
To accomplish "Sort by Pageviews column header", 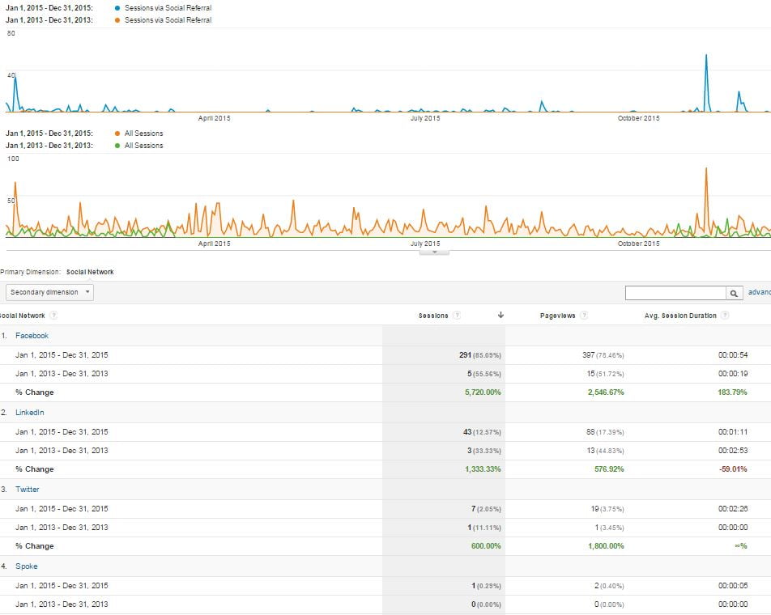I will (557, 316).
